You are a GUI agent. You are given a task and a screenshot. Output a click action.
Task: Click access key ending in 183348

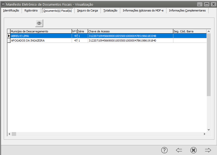(x=123, y=36)
